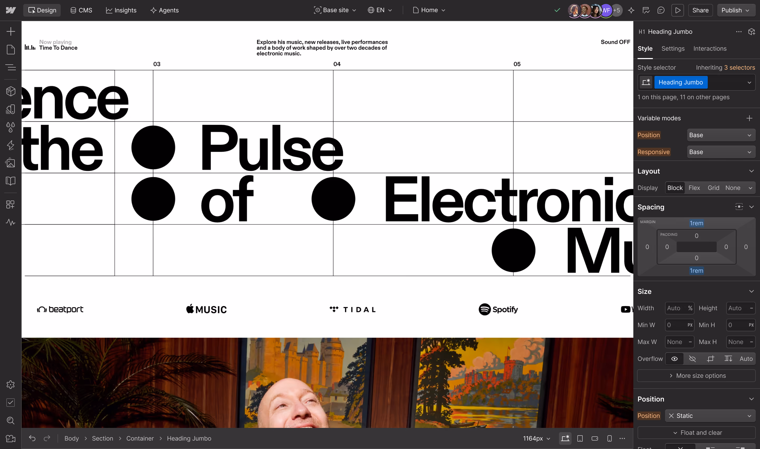Open the open-book panel in left sidebar
760x449 pixels.
[x=11, y=181]
